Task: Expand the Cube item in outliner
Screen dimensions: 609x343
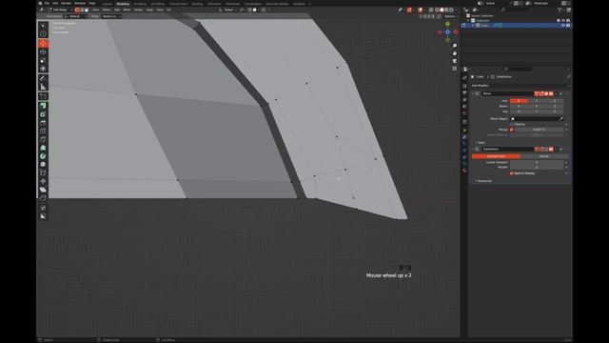Action: pos(473,26)
